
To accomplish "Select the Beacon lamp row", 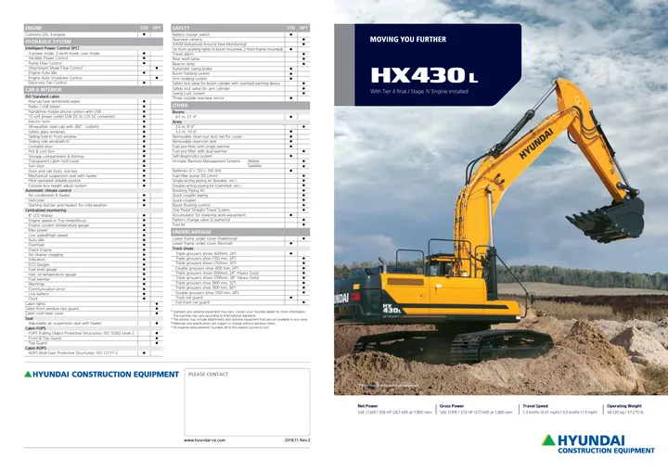I will pyautogui.click(x=240, y=64).
